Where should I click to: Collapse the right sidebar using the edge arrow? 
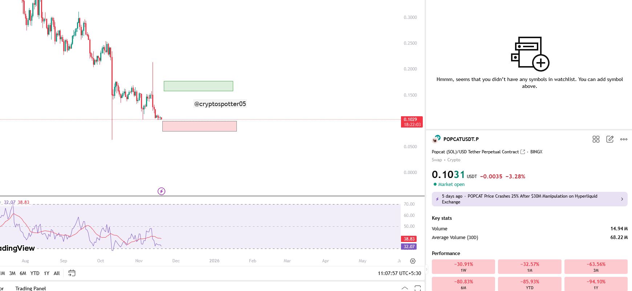click(427, 270)
